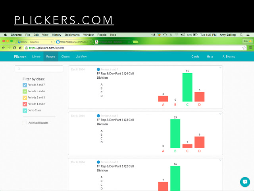Bookmark page with star icon
254x191 pixels.
(244, 48)
